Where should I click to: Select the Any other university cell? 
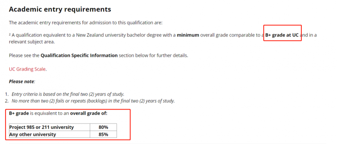[x=33, y=134]
